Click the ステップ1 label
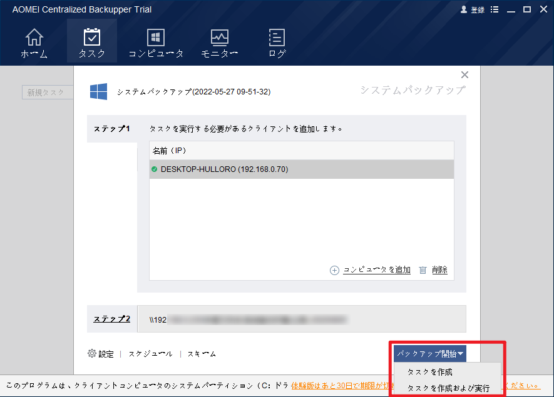Image resolution: width=554 pixels, height=397 pixels. (x=111, y=129)
